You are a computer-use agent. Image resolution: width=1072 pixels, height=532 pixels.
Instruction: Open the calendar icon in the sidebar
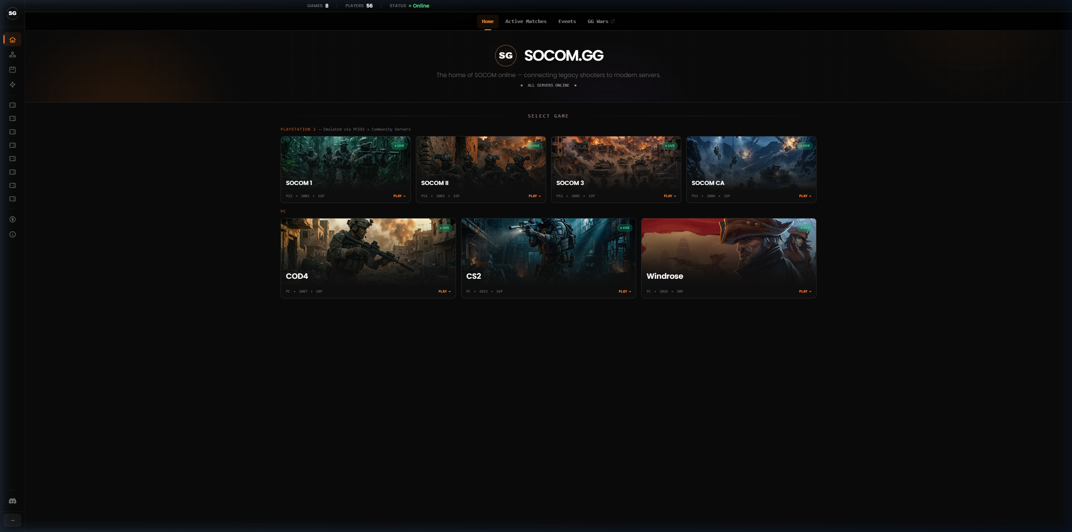pyautogui.click(x=13, y=69)
